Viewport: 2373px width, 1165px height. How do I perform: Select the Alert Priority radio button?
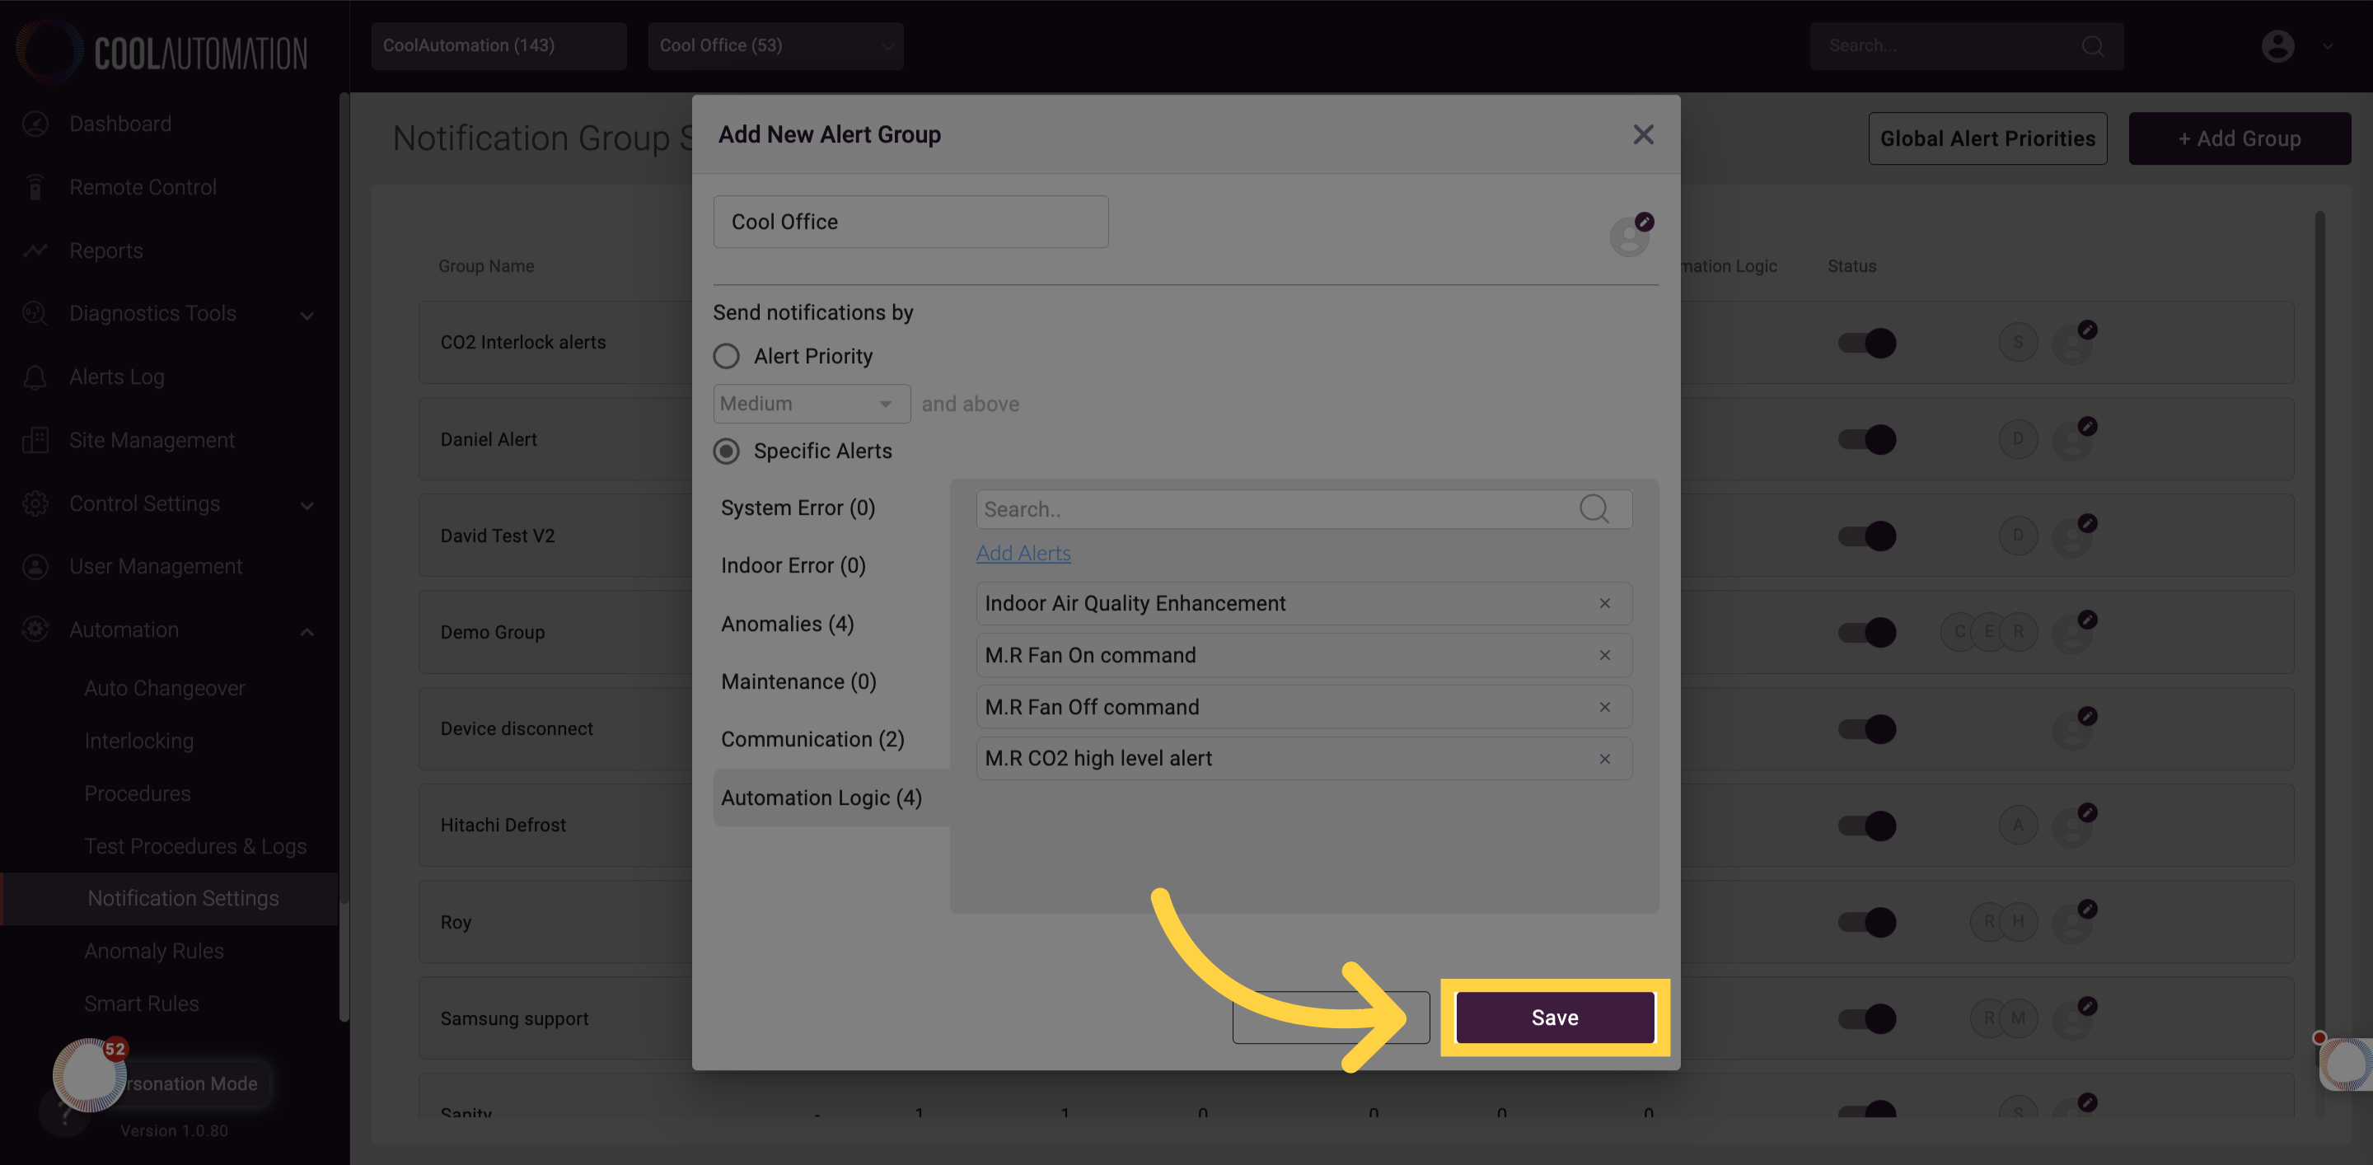[x=726, y=355]
